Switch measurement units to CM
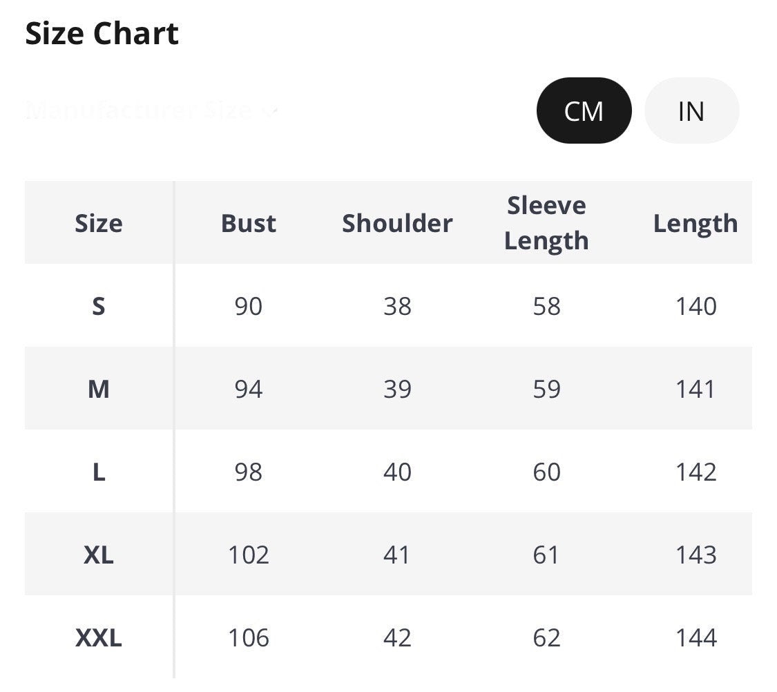777x692 pixels. 584,110
